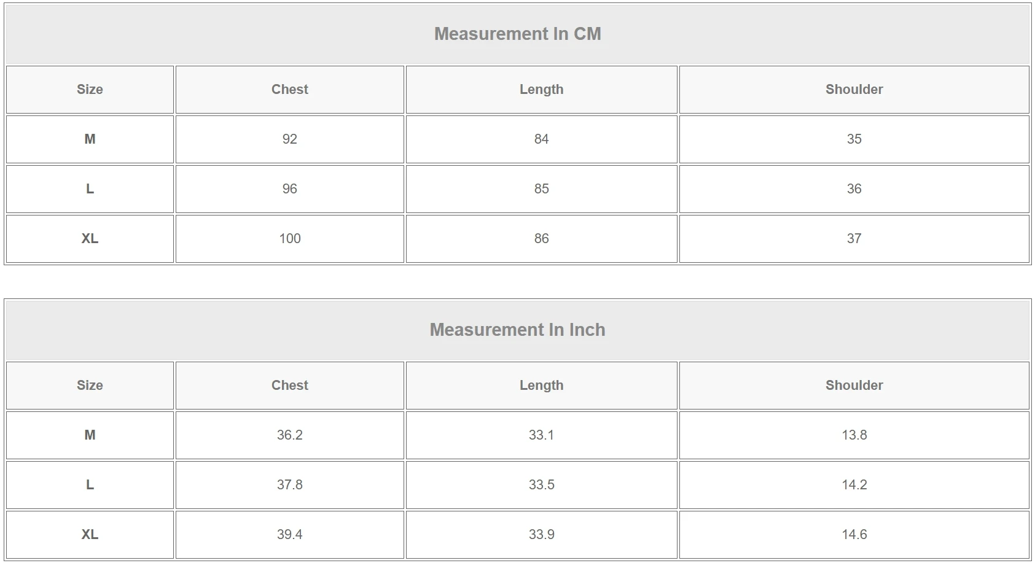1035x563 pixels.
Task: Click the shoulder value 35
Action: [854, 139]
